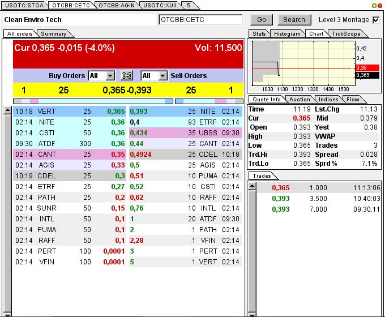Select the All orders tab
Image resolution: width=385 pixels, height=317 pixels.
20,33
